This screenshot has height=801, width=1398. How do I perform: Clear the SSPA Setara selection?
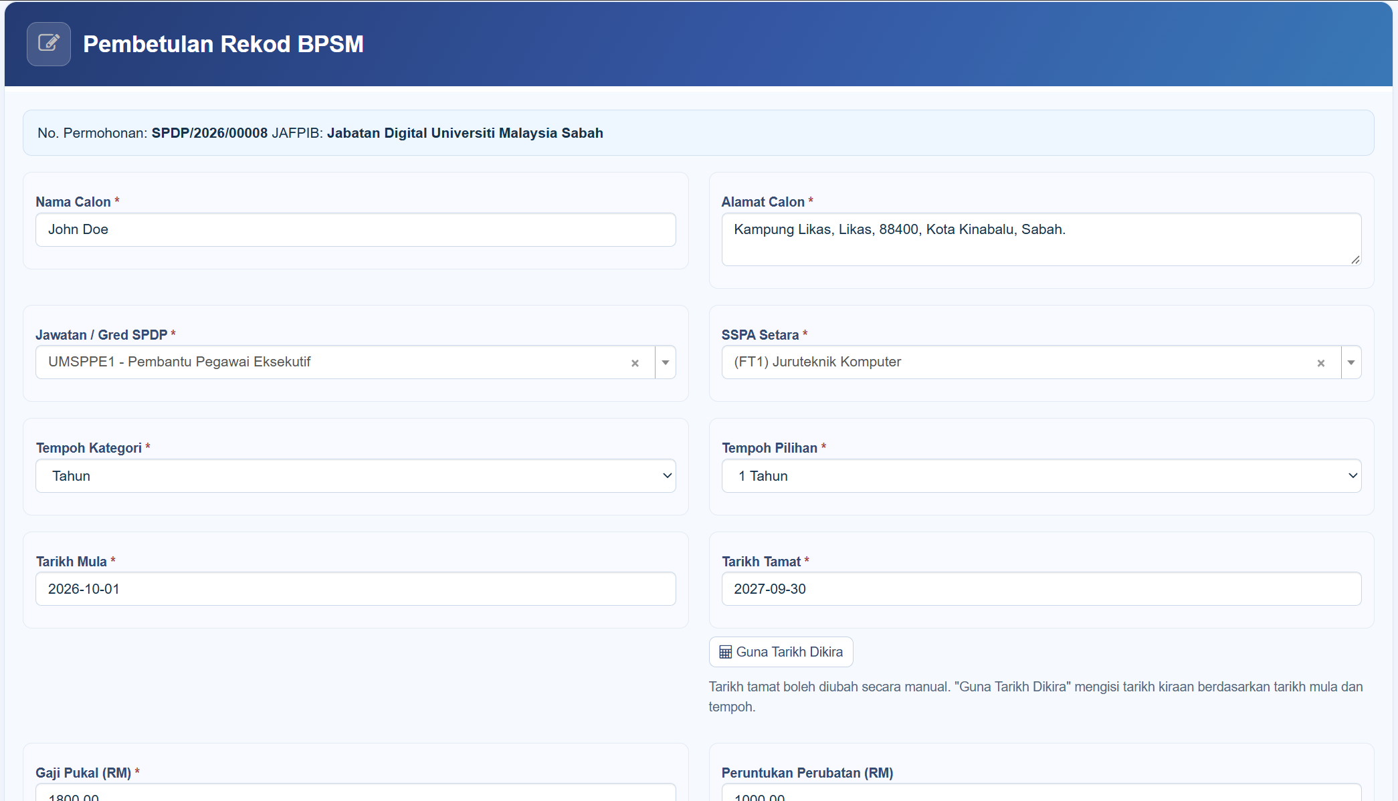(x=1321, y=363)
